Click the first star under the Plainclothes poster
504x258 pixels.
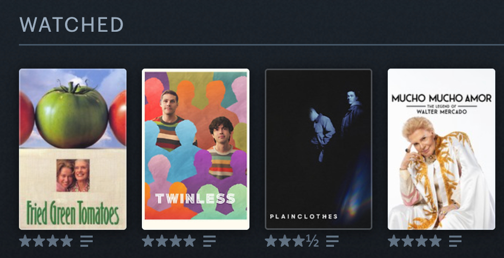271,241
